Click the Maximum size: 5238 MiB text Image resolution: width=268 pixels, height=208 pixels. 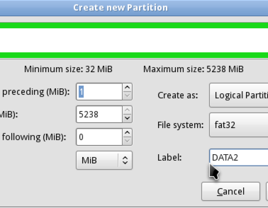[x=193, y=69]
